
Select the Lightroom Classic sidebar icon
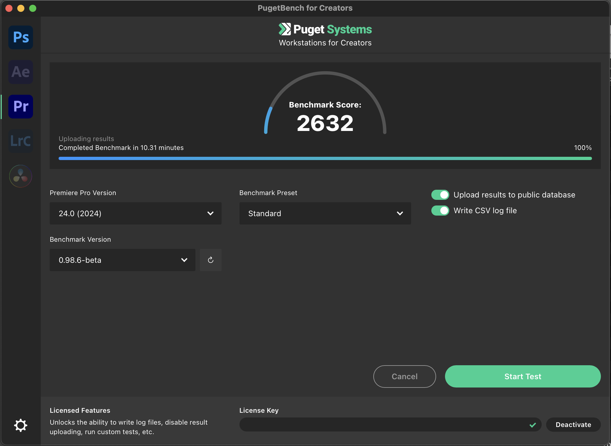coord(21,141)
